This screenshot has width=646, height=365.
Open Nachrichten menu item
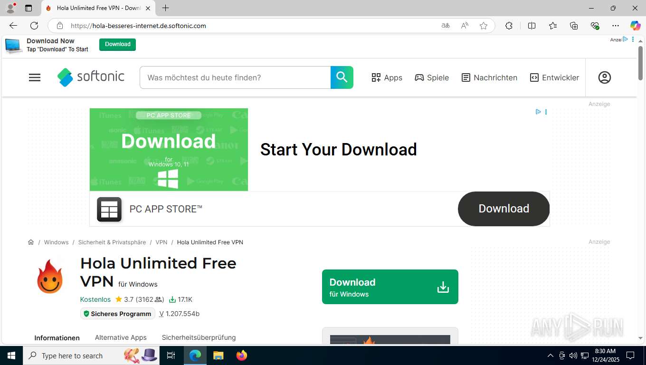click(489, 77)
